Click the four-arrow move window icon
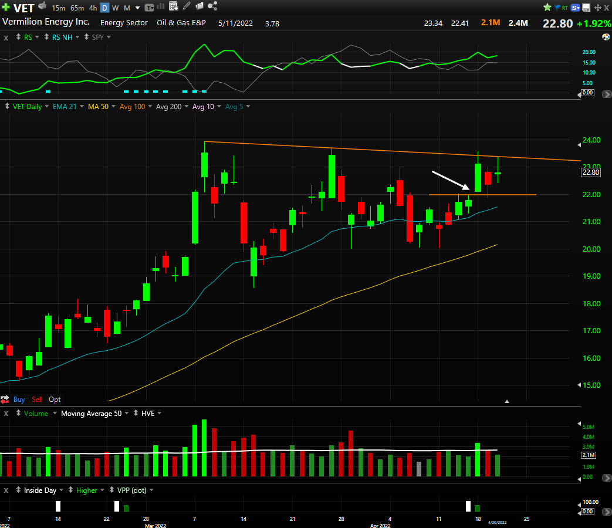This screenshot has height=528, width=612. click(x=597, y=8)
